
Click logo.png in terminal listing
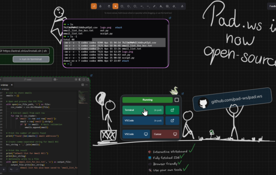(106, 28)
